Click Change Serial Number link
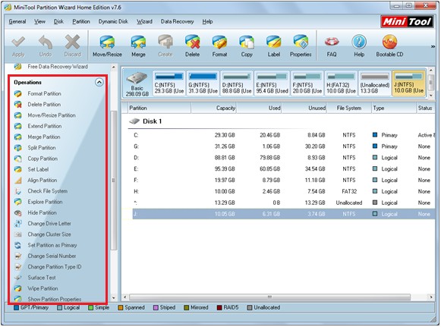441x327 pixels. [52, 256]
